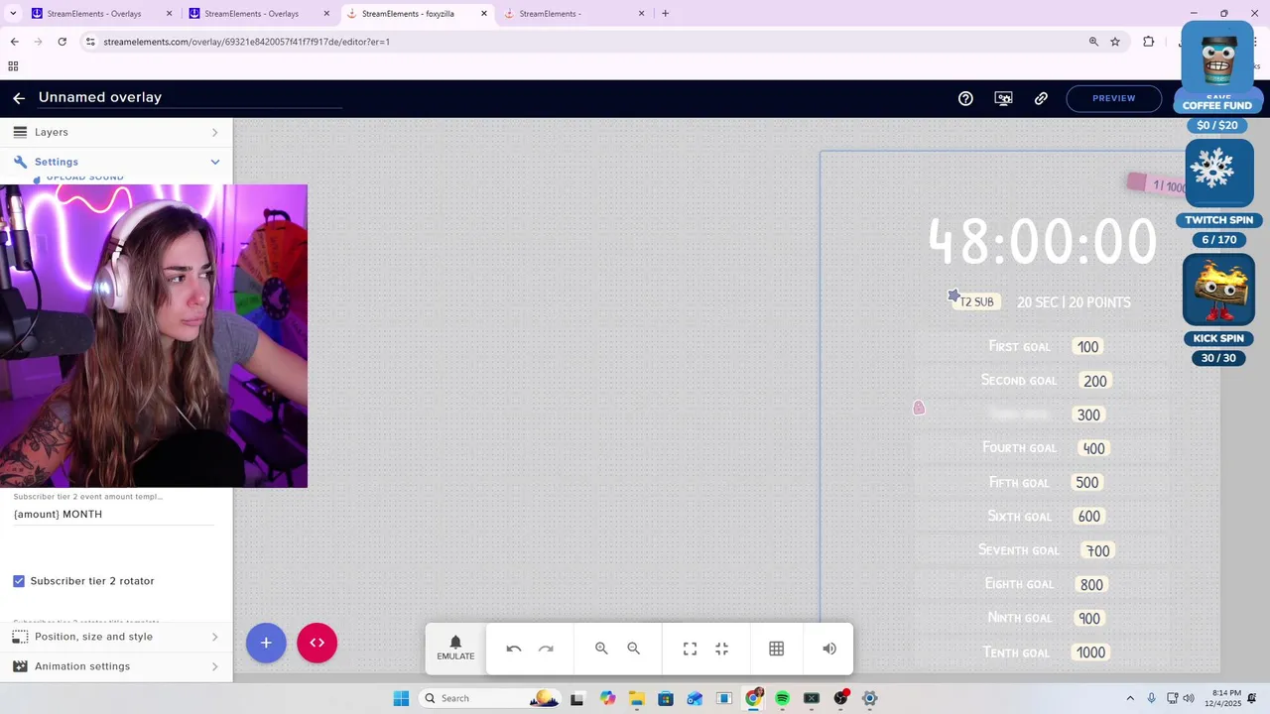Show hidden system tray icons
Viewport: 1270px width, 714px height.
coord(1129,698)
